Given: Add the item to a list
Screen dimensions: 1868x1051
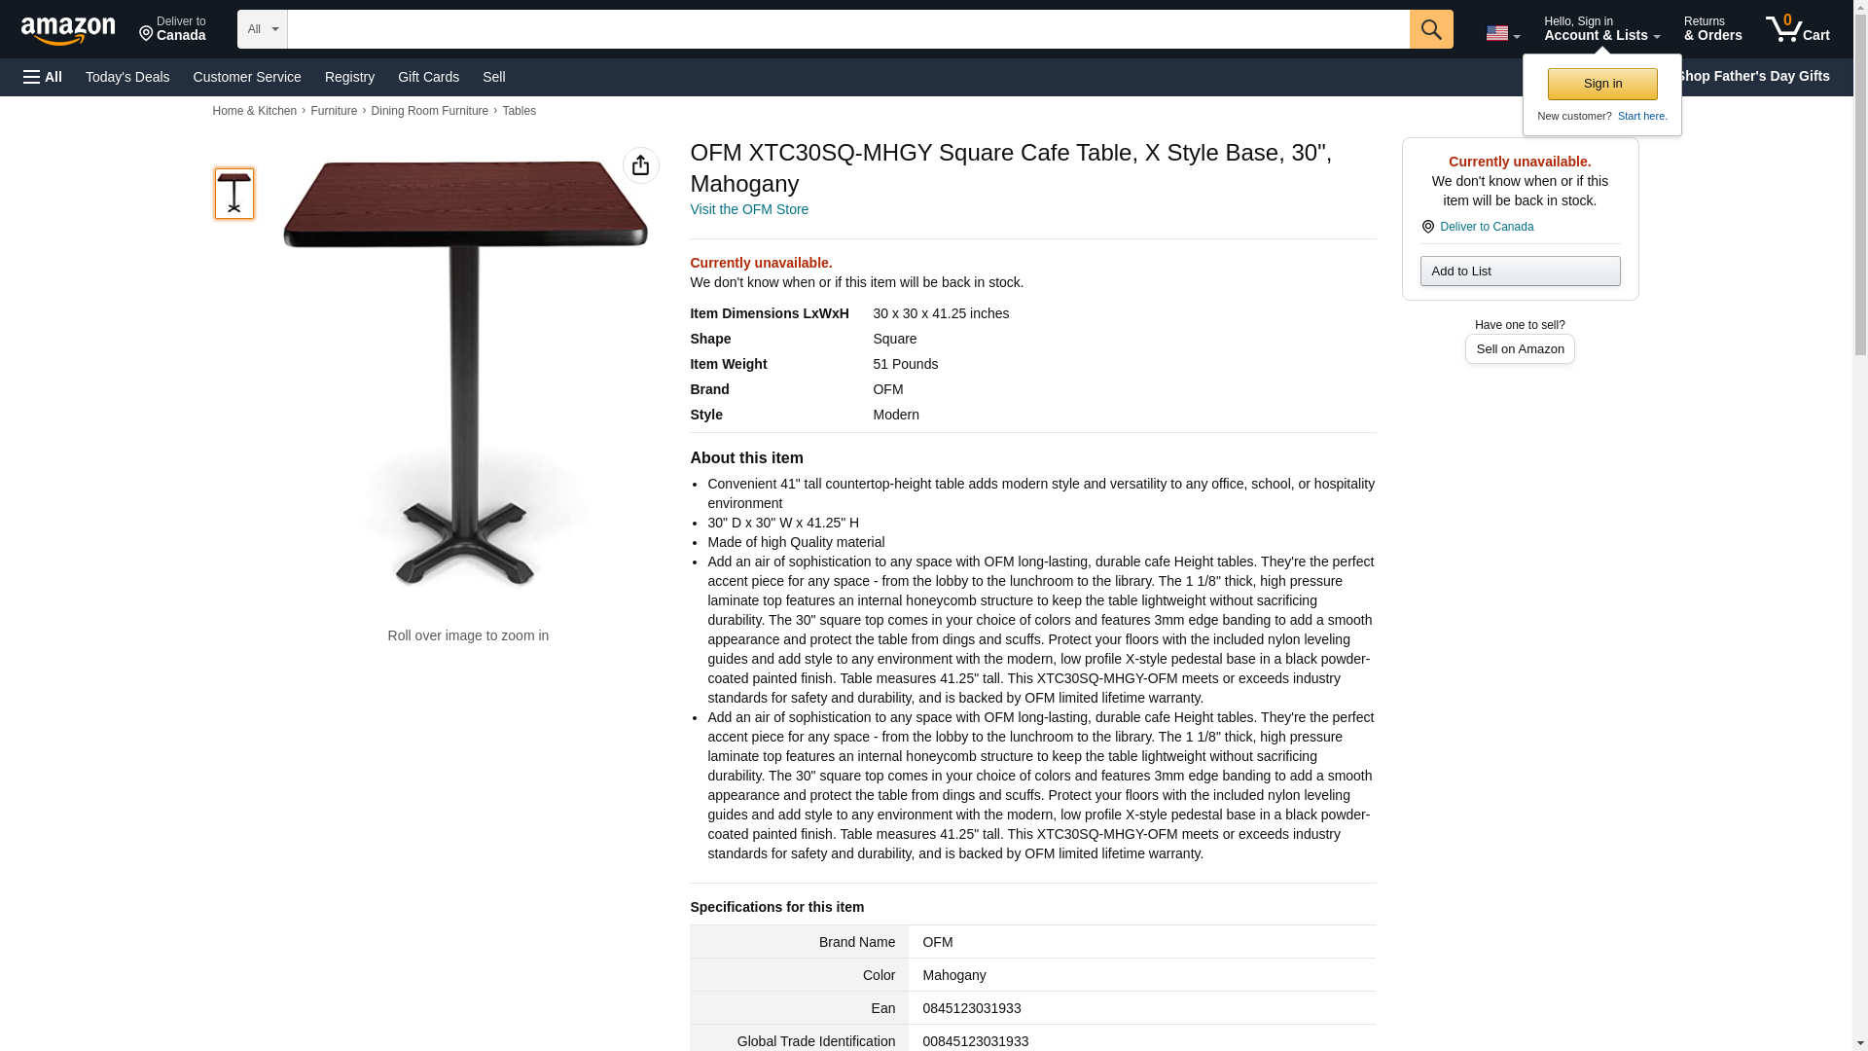Looking at the screenshot, I should pos(1519,271).
